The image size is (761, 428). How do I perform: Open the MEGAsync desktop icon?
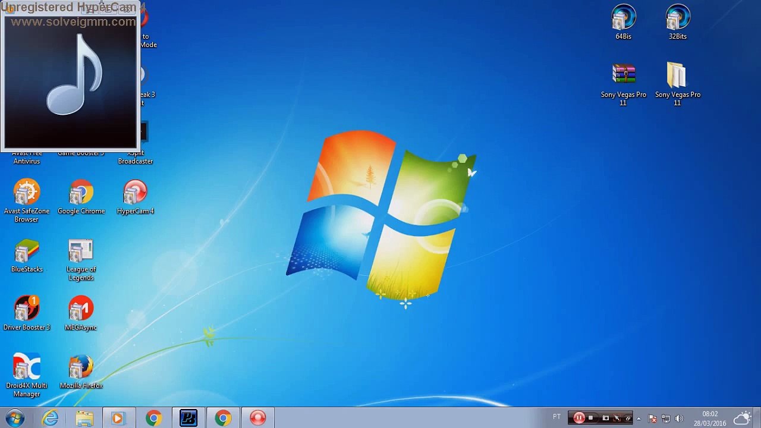(x=81, y=314)
